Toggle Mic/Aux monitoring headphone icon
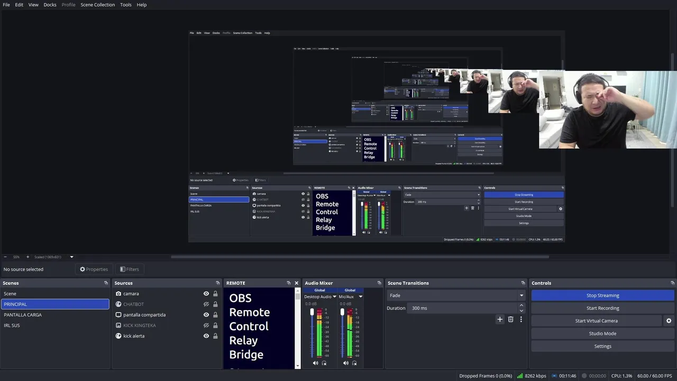Screen dimensions: 677x381 354,363
